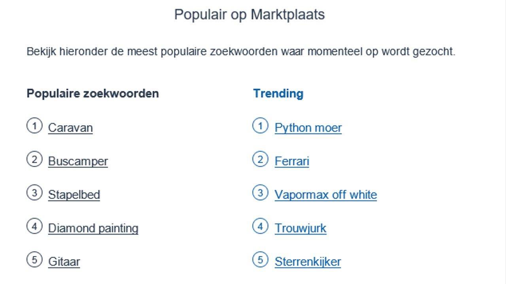Click number 1 icon beside Python moer
The image size is (506, 284).
[260, 126]
